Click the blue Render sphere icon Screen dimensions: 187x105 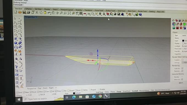[122, 14]
